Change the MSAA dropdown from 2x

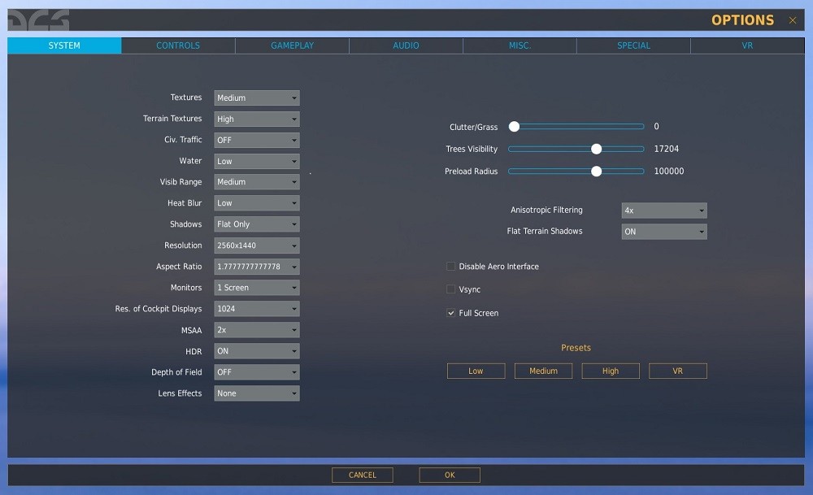(x=257, y=330)
